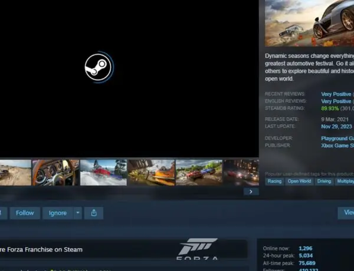Open the Recent Reviews Very Positive link
The width and height of the screenshot is (354, 271).
tap(336, 94)
